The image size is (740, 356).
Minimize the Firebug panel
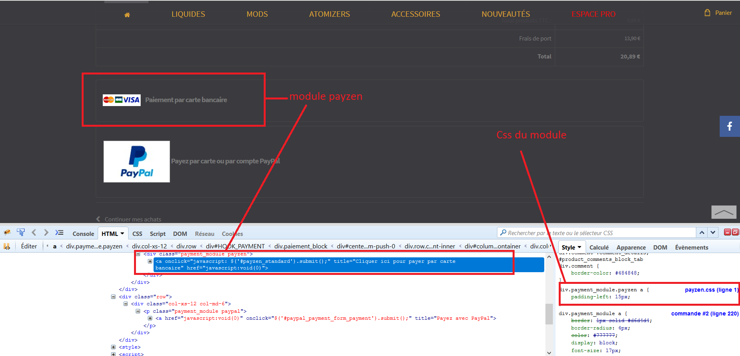[x=727, y=232]
